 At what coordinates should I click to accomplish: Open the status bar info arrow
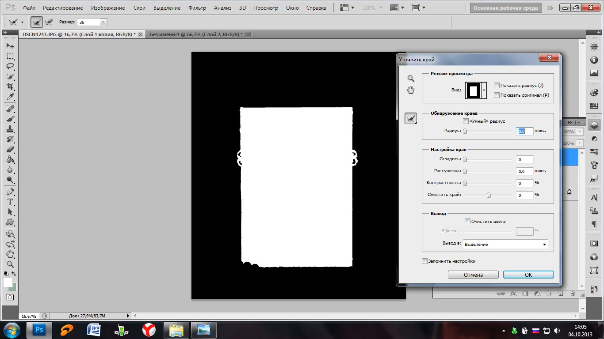pos(128,316)
